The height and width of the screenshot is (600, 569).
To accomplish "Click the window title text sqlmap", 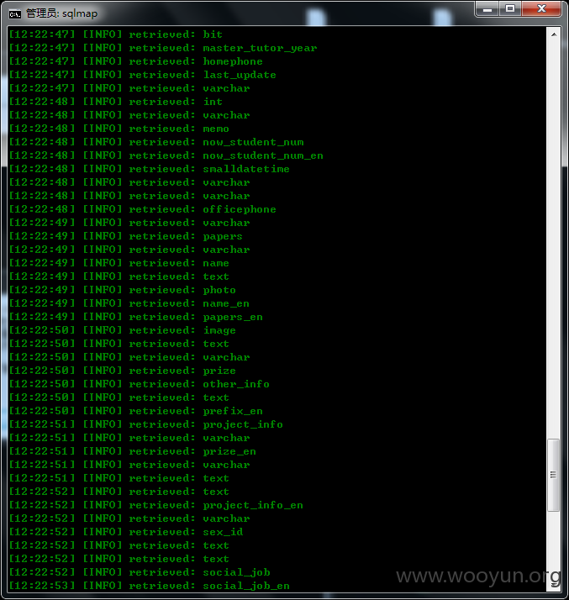I will tap(80, 13).
